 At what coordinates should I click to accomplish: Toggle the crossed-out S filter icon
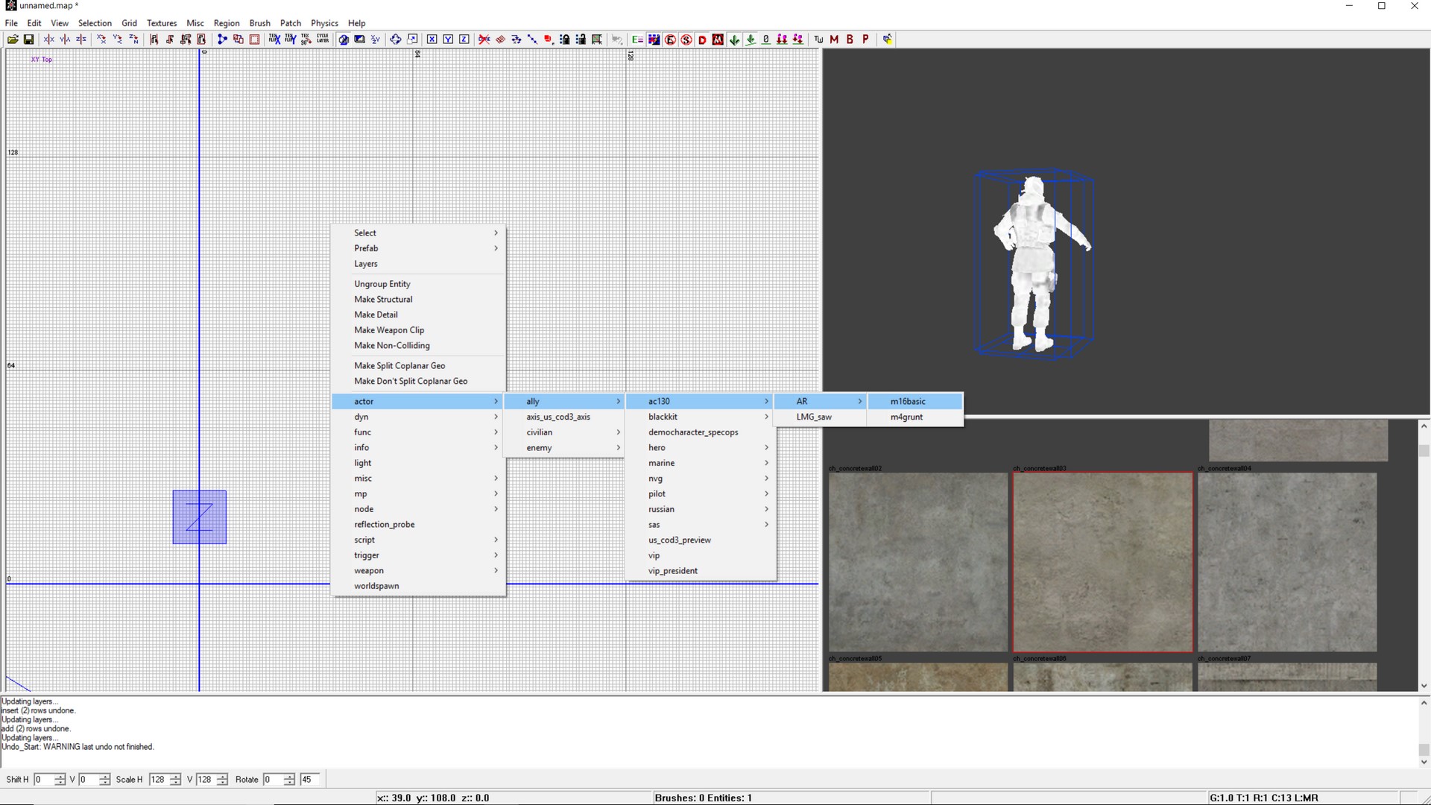point(686,40)
